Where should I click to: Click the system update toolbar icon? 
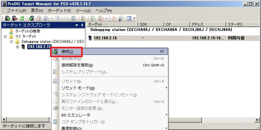point(83,18)
